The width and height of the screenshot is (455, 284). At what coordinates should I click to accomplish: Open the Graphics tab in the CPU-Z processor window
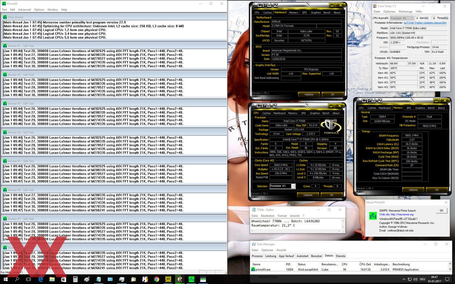tap(315, 113)
